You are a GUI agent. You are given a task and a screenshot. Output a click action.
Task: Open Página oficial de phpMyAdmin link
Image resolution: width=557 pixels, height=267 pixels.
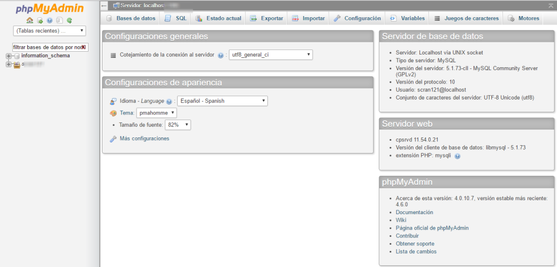click(x=432, y=228)
